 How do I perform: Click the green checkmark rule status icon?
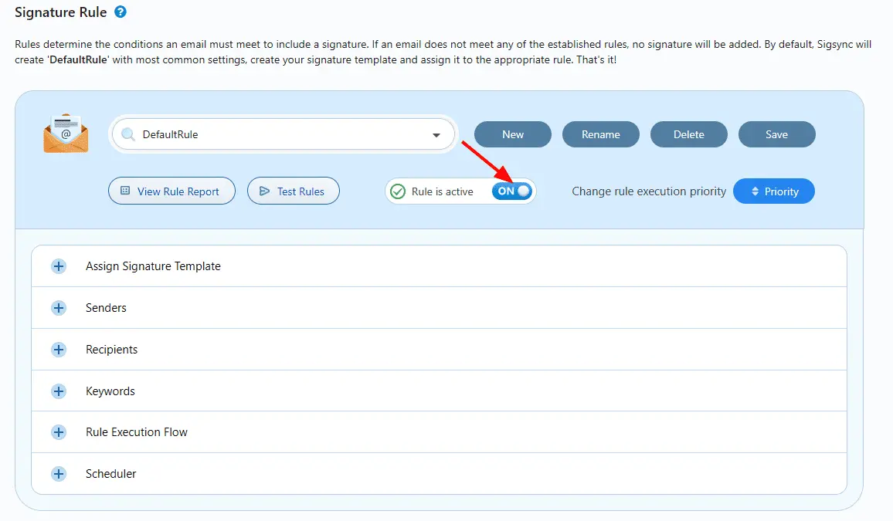[x=398, y=191]
